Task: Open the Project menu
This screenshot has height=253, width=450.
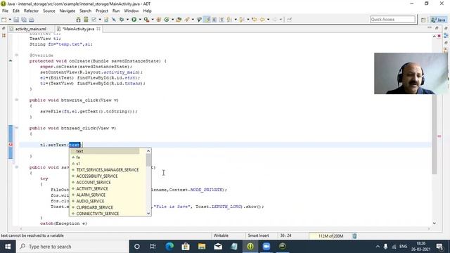Action: 102,11
